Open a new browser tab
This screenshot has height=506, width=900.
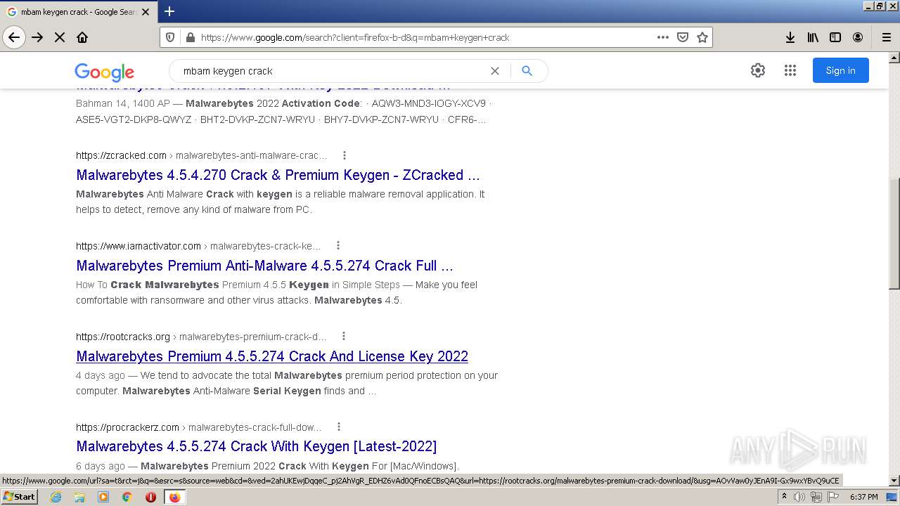pyautogui.click(x=169, y=11)
